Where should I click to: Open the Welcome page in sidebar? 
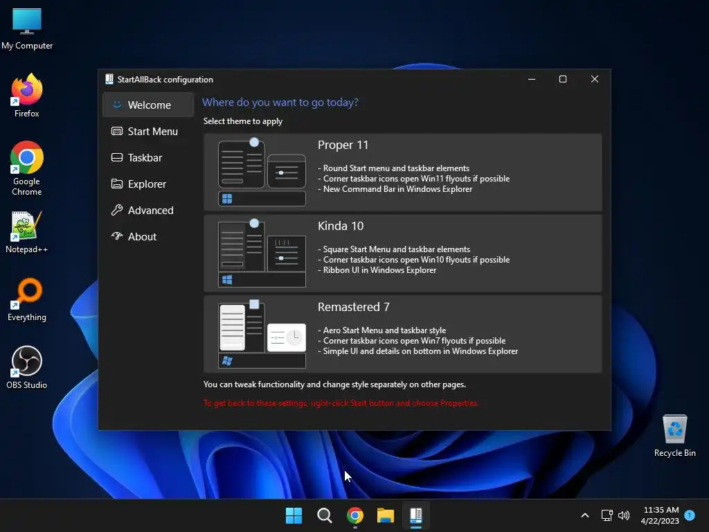(148, 105)
